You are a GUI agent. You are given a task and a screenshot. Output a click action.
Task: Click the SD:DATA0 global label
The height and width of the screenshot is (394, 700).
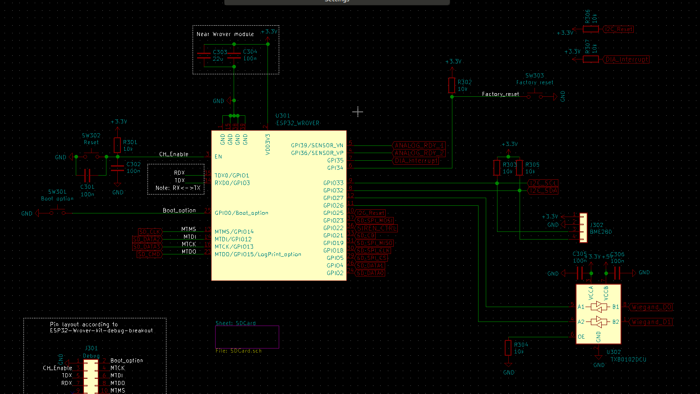click(x=370, y=273)
